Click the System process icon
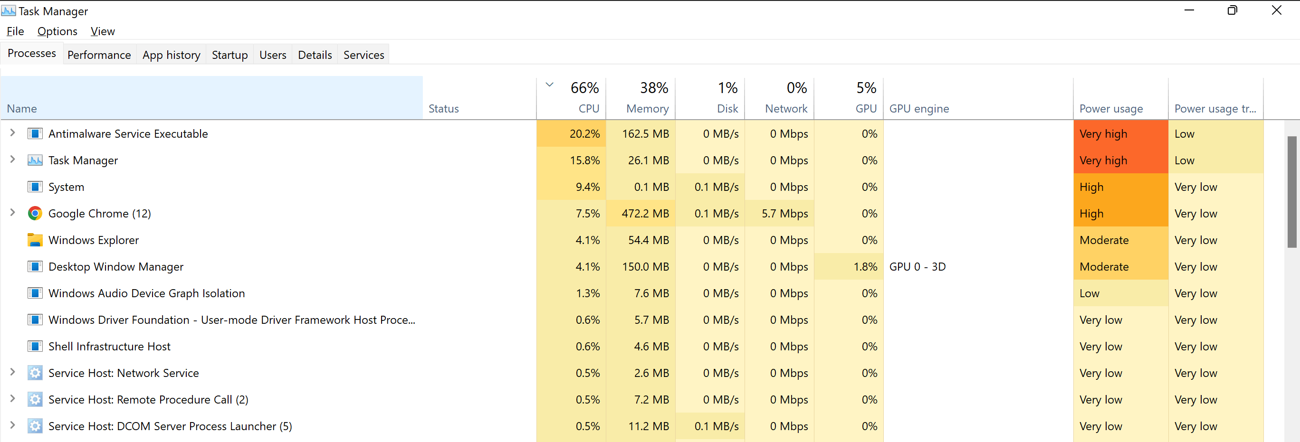This screenshot has width=1300, height=442. tap(35, 187)
